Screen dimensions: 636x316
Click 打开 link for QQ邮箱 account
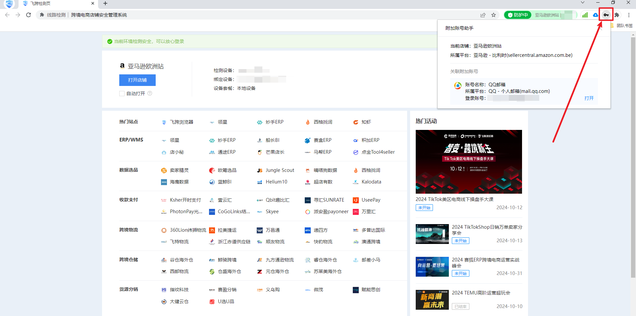[589, 98]
